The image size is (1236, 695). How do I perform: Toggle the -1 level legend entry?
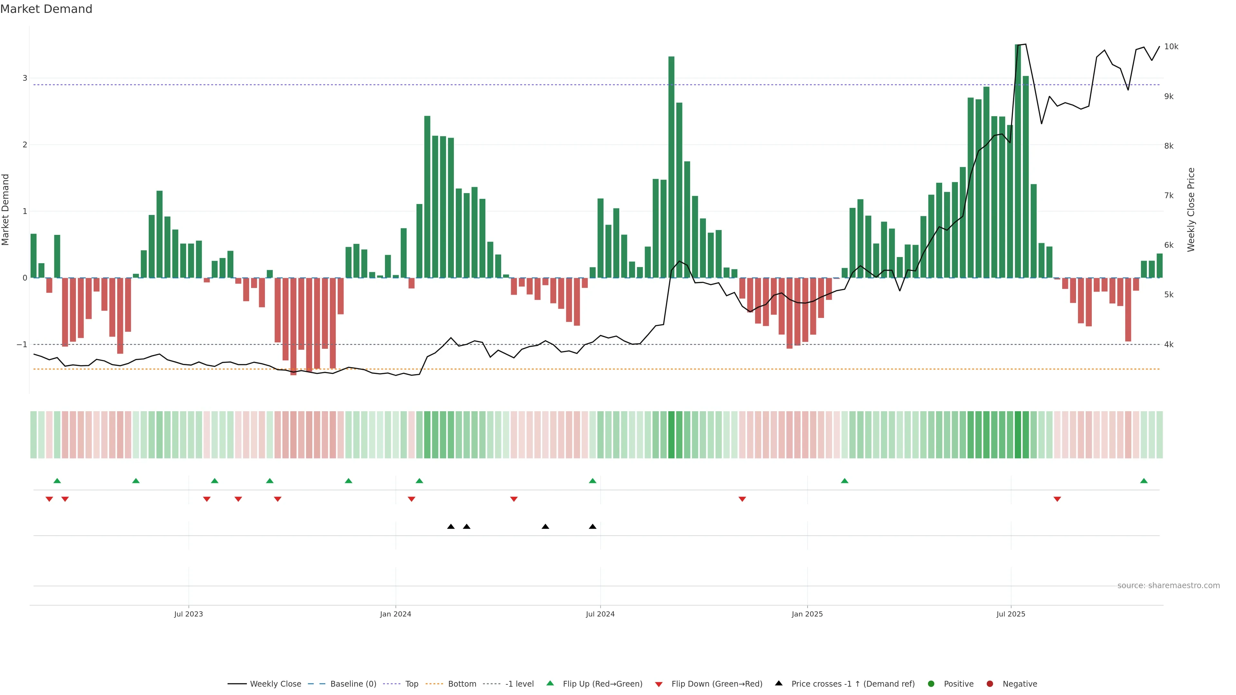coord(519,684)
